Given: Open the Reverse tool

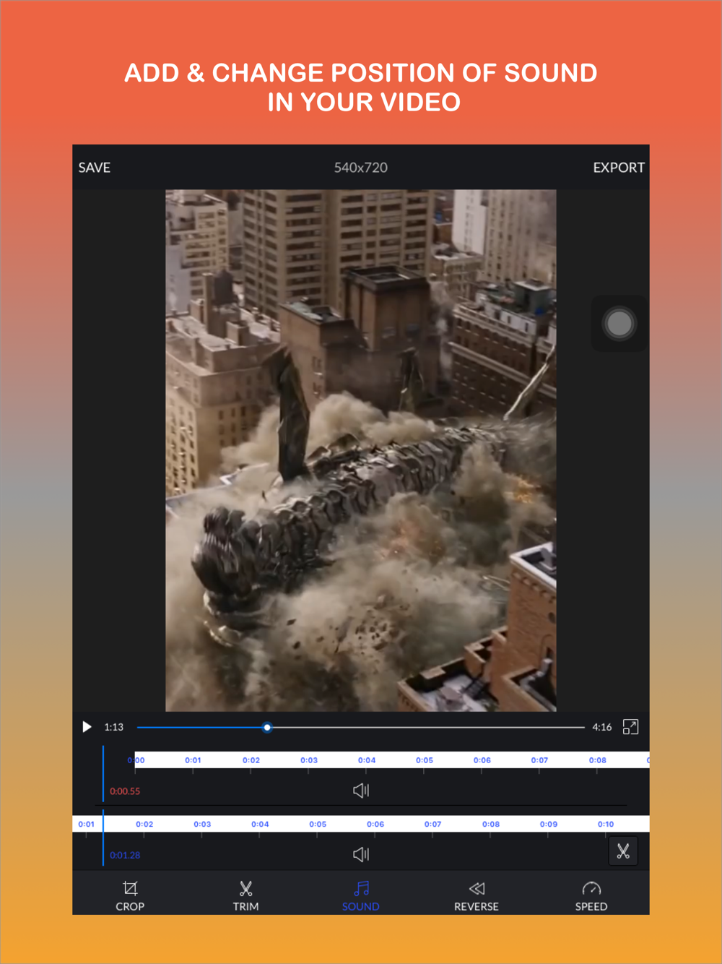Looking at the screenshot, I should coord(477,896).
